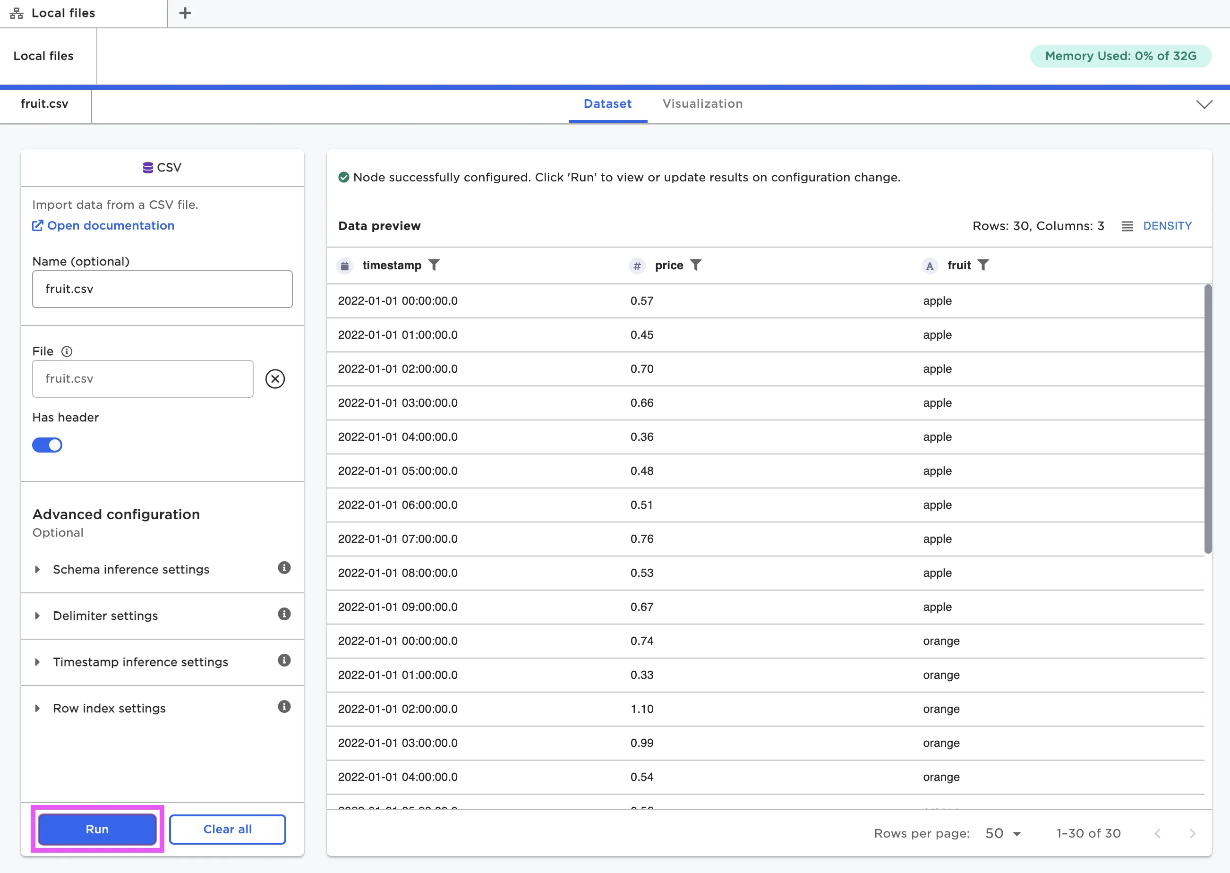
Task: Click the File field info icon
Action: tap(67, 351)
